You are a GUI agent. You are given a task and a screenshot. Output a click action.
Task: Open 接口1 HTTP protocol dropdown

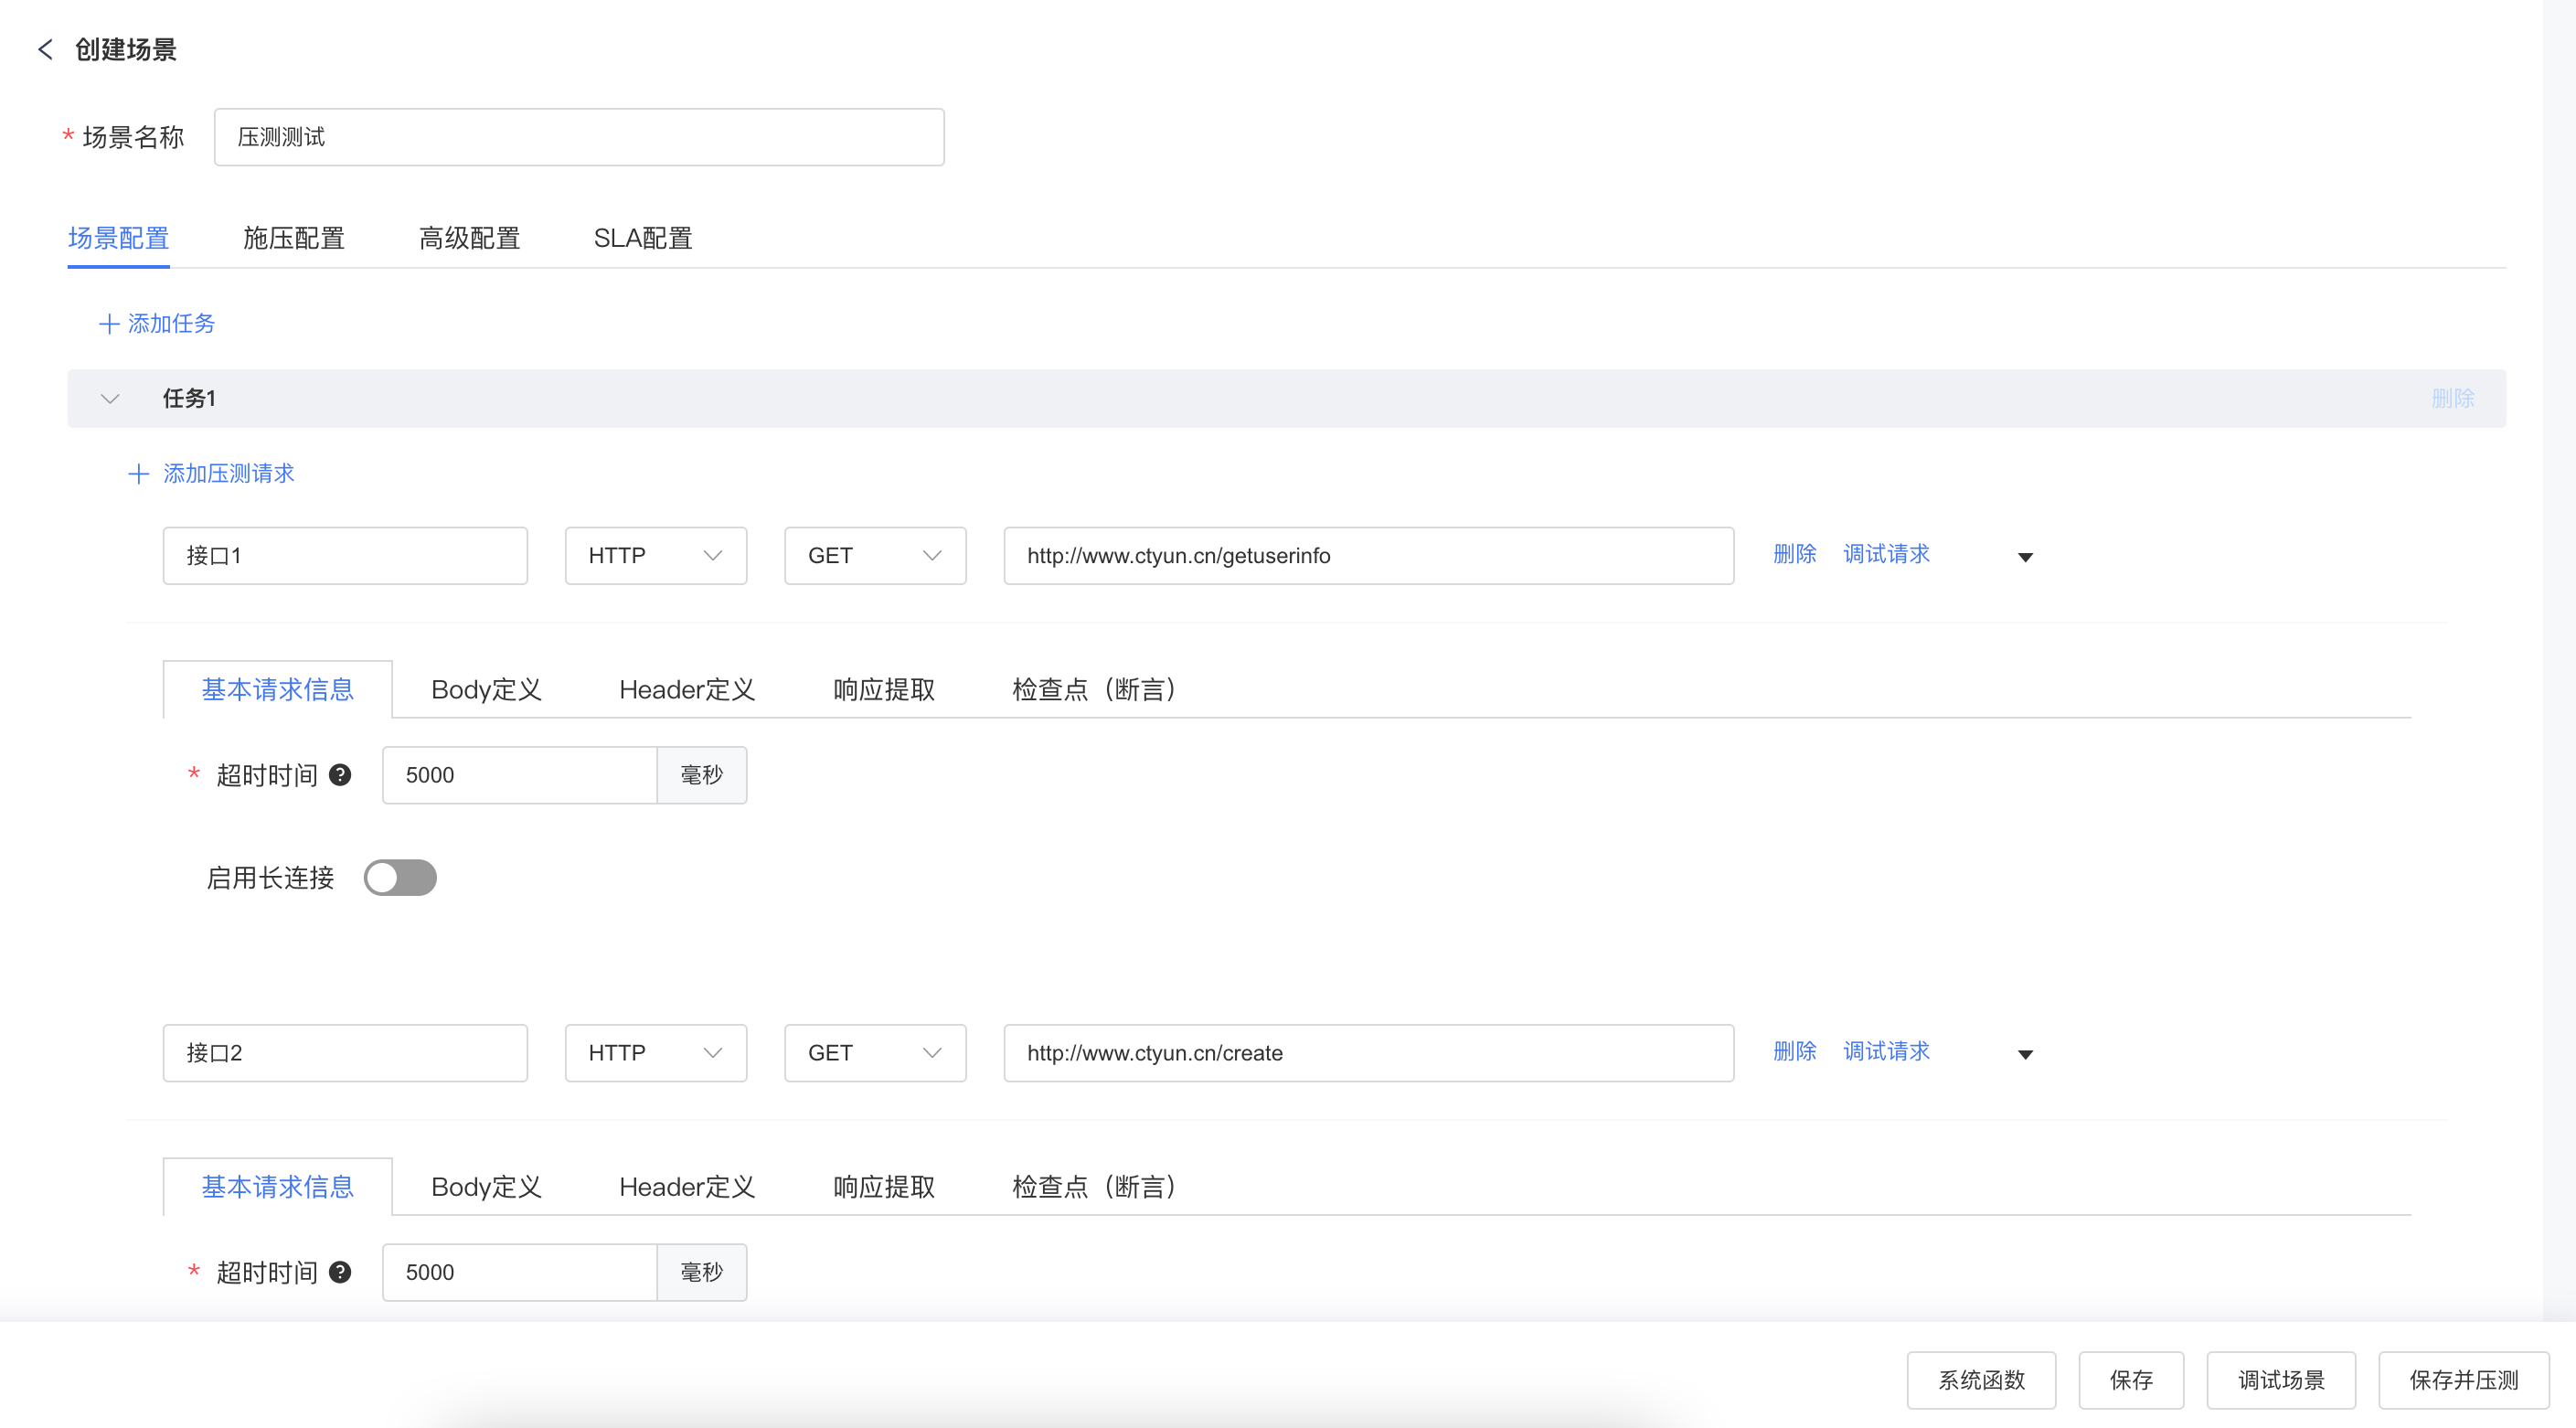pyautogui.click(x=655, y=556)
